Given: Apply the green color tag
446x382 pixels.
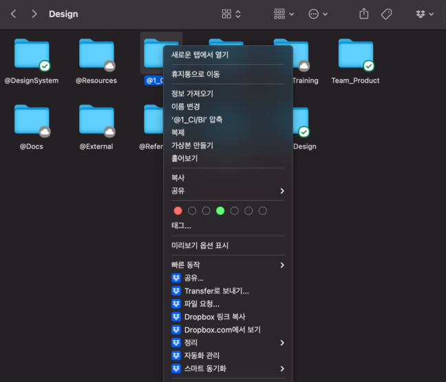Looking at the screenshot, I should tap(220, 211).
